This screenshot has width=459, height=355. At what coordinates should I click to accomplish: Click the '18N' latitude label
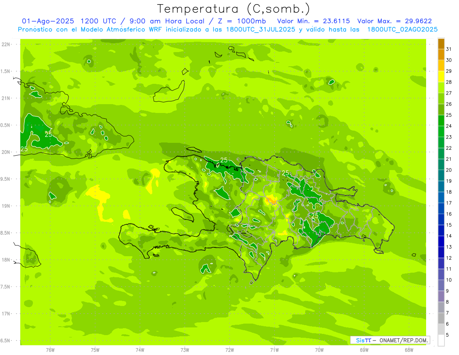coord(5,260)
